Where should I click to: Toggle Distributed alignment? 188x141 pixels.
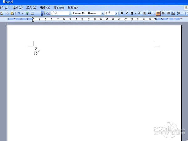pyautogui.click(x=173, y=13)
